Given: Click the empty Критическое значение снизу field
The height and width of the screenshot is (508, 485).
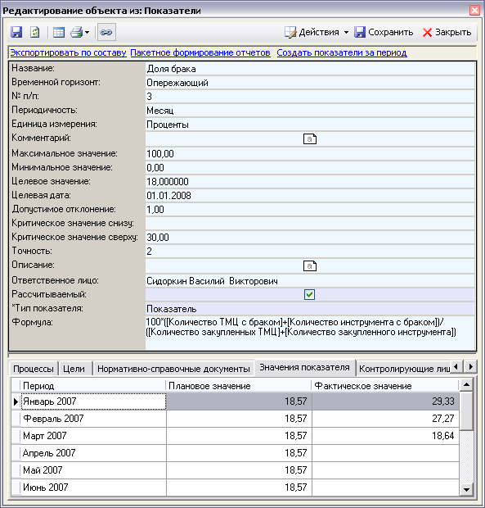Looking at the screenshot, I should click(x=310, y=223).
